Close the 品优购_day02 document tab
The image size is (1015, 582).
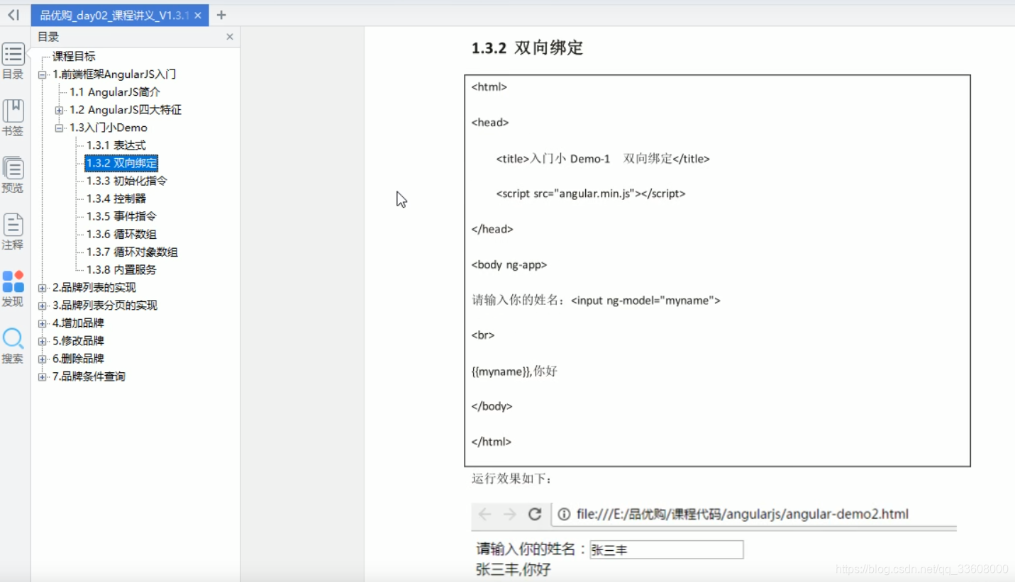[x=198, y=16]
